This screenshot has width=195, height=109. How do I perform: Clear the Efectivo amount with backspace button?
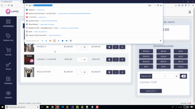click(x=183, y=76)
